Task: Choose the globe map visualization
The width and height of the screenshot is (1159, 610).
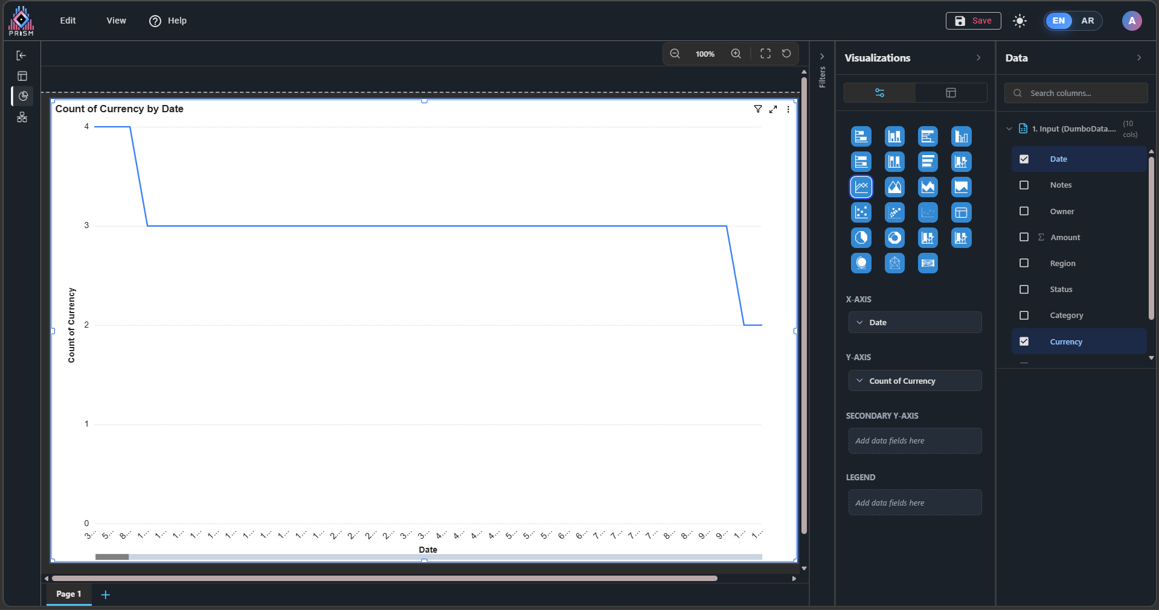Action: click(x=861, y=263)
